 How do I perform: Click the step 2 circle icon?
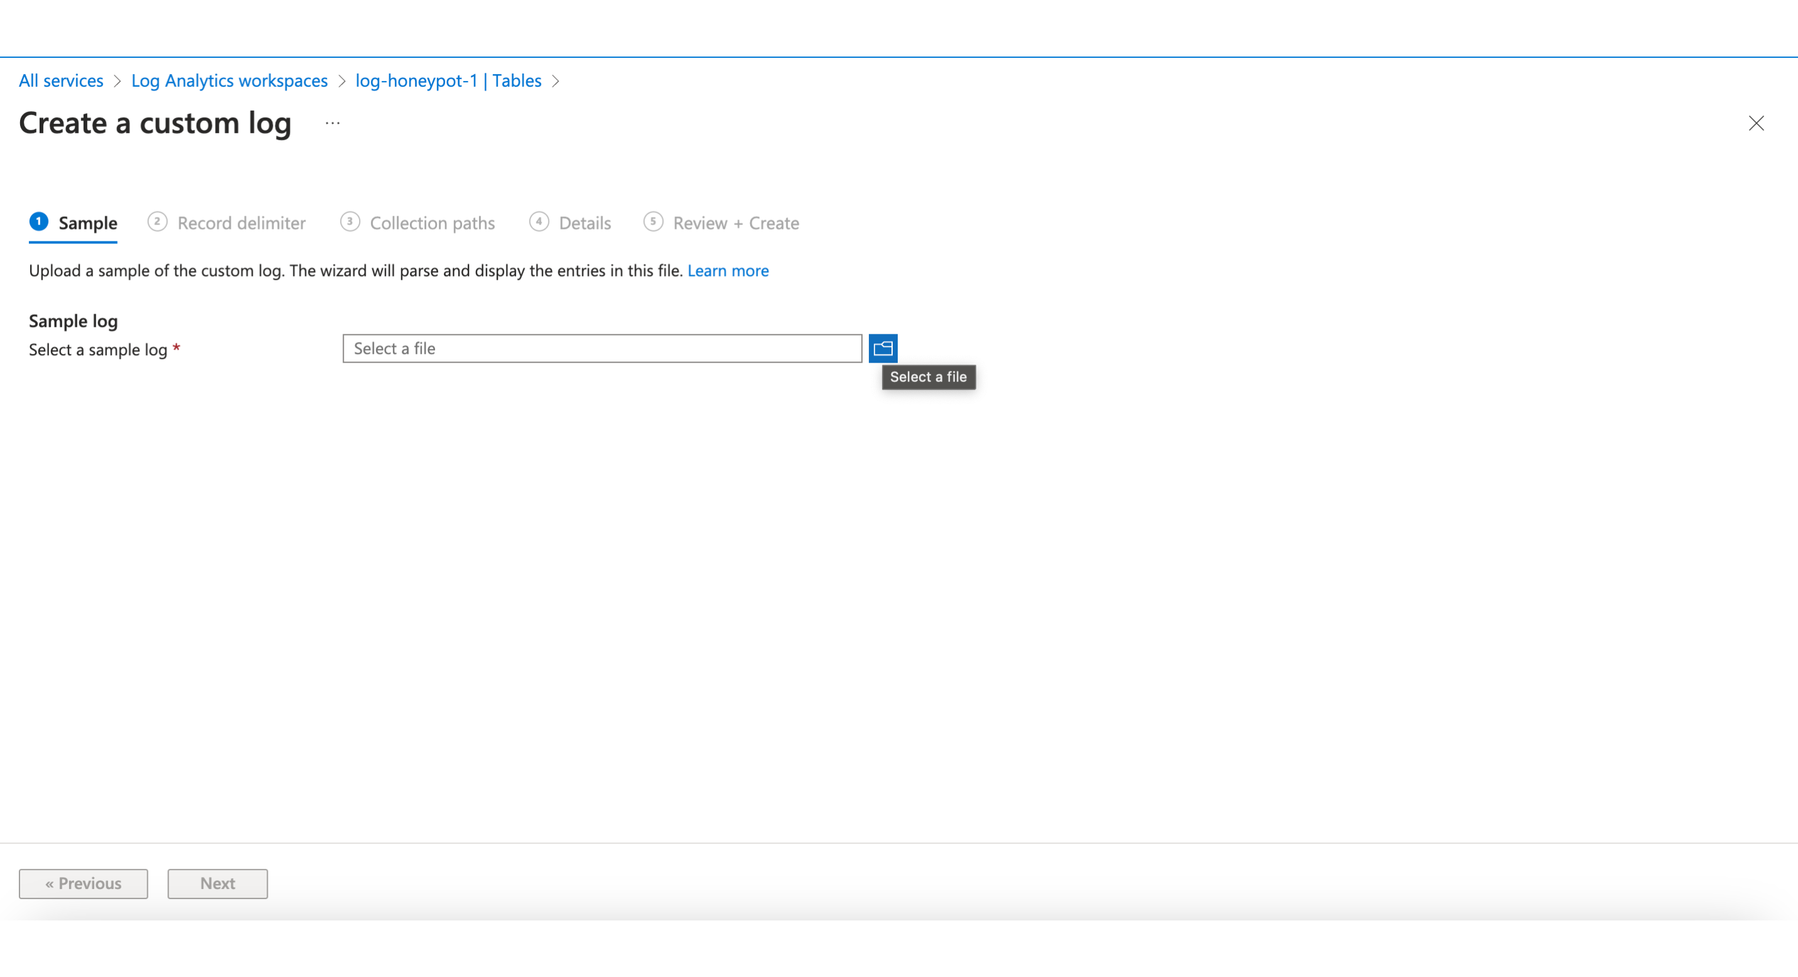pos(157,222)
